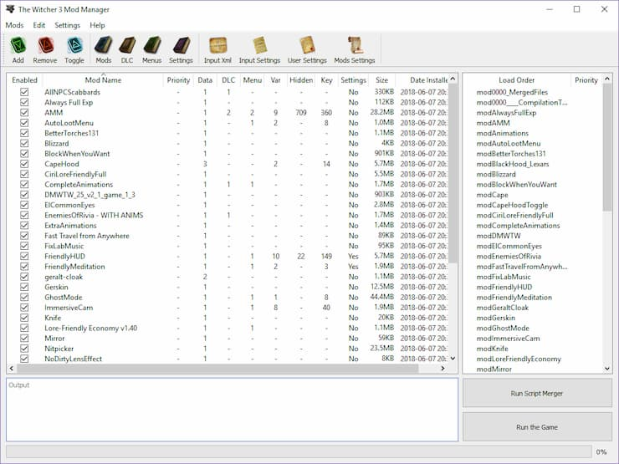Click the load order vertical scrollbar thumb
619x464 pixels.
(x=607, y=148)
